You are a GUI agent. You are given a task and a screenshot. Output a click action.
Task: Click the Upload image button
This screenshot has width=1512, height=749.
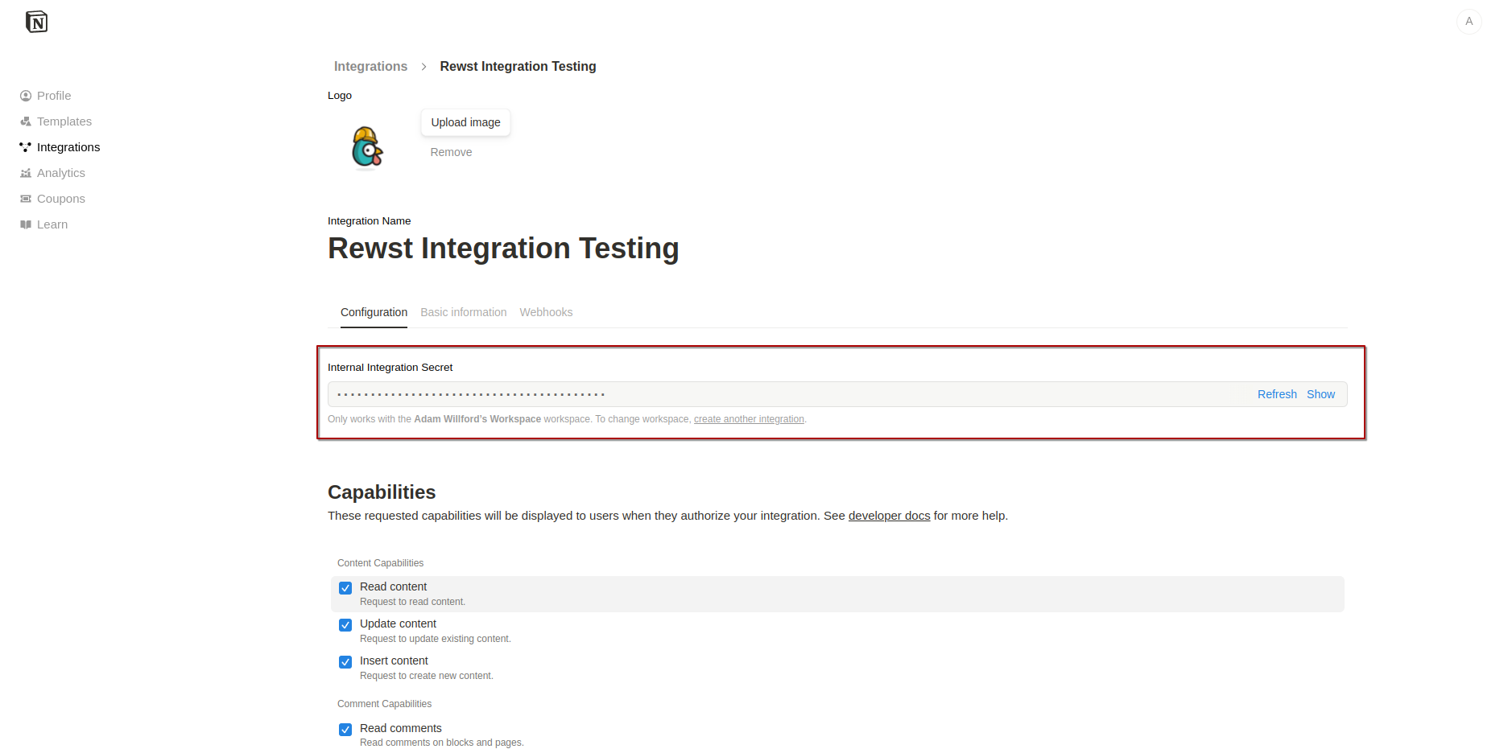click(x=465, y=122)
